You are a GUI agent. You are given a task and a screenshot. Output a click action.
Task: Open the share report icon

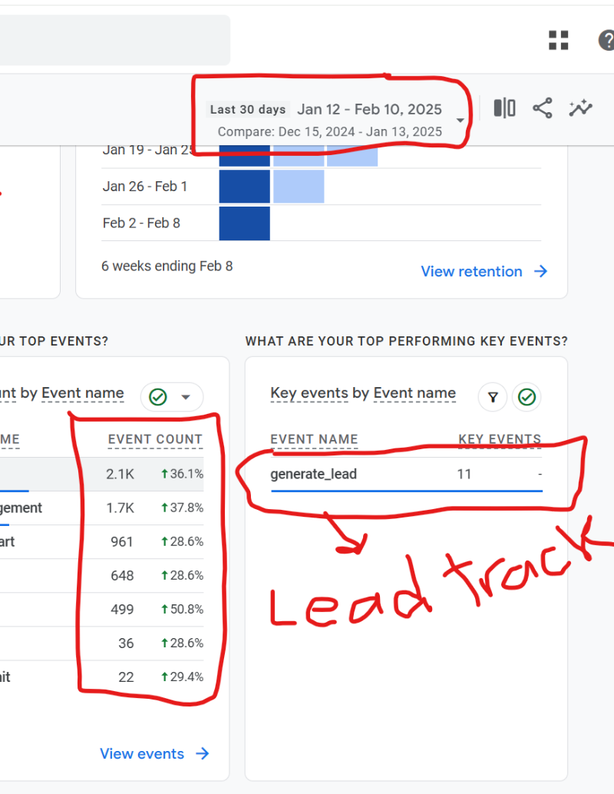tap(543, 108)
